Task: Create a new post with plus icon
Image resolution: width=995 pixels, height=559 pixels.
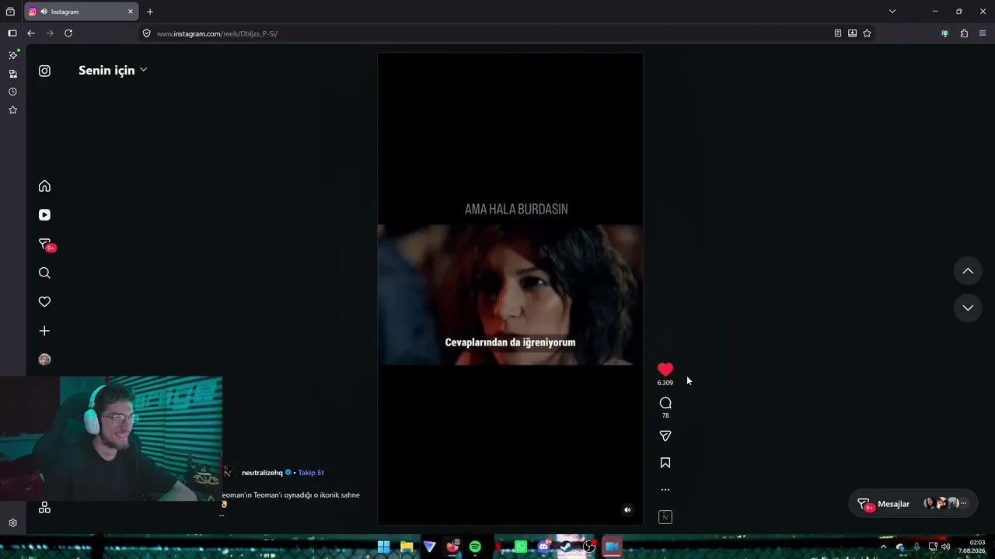Action: tap(44, 331)
